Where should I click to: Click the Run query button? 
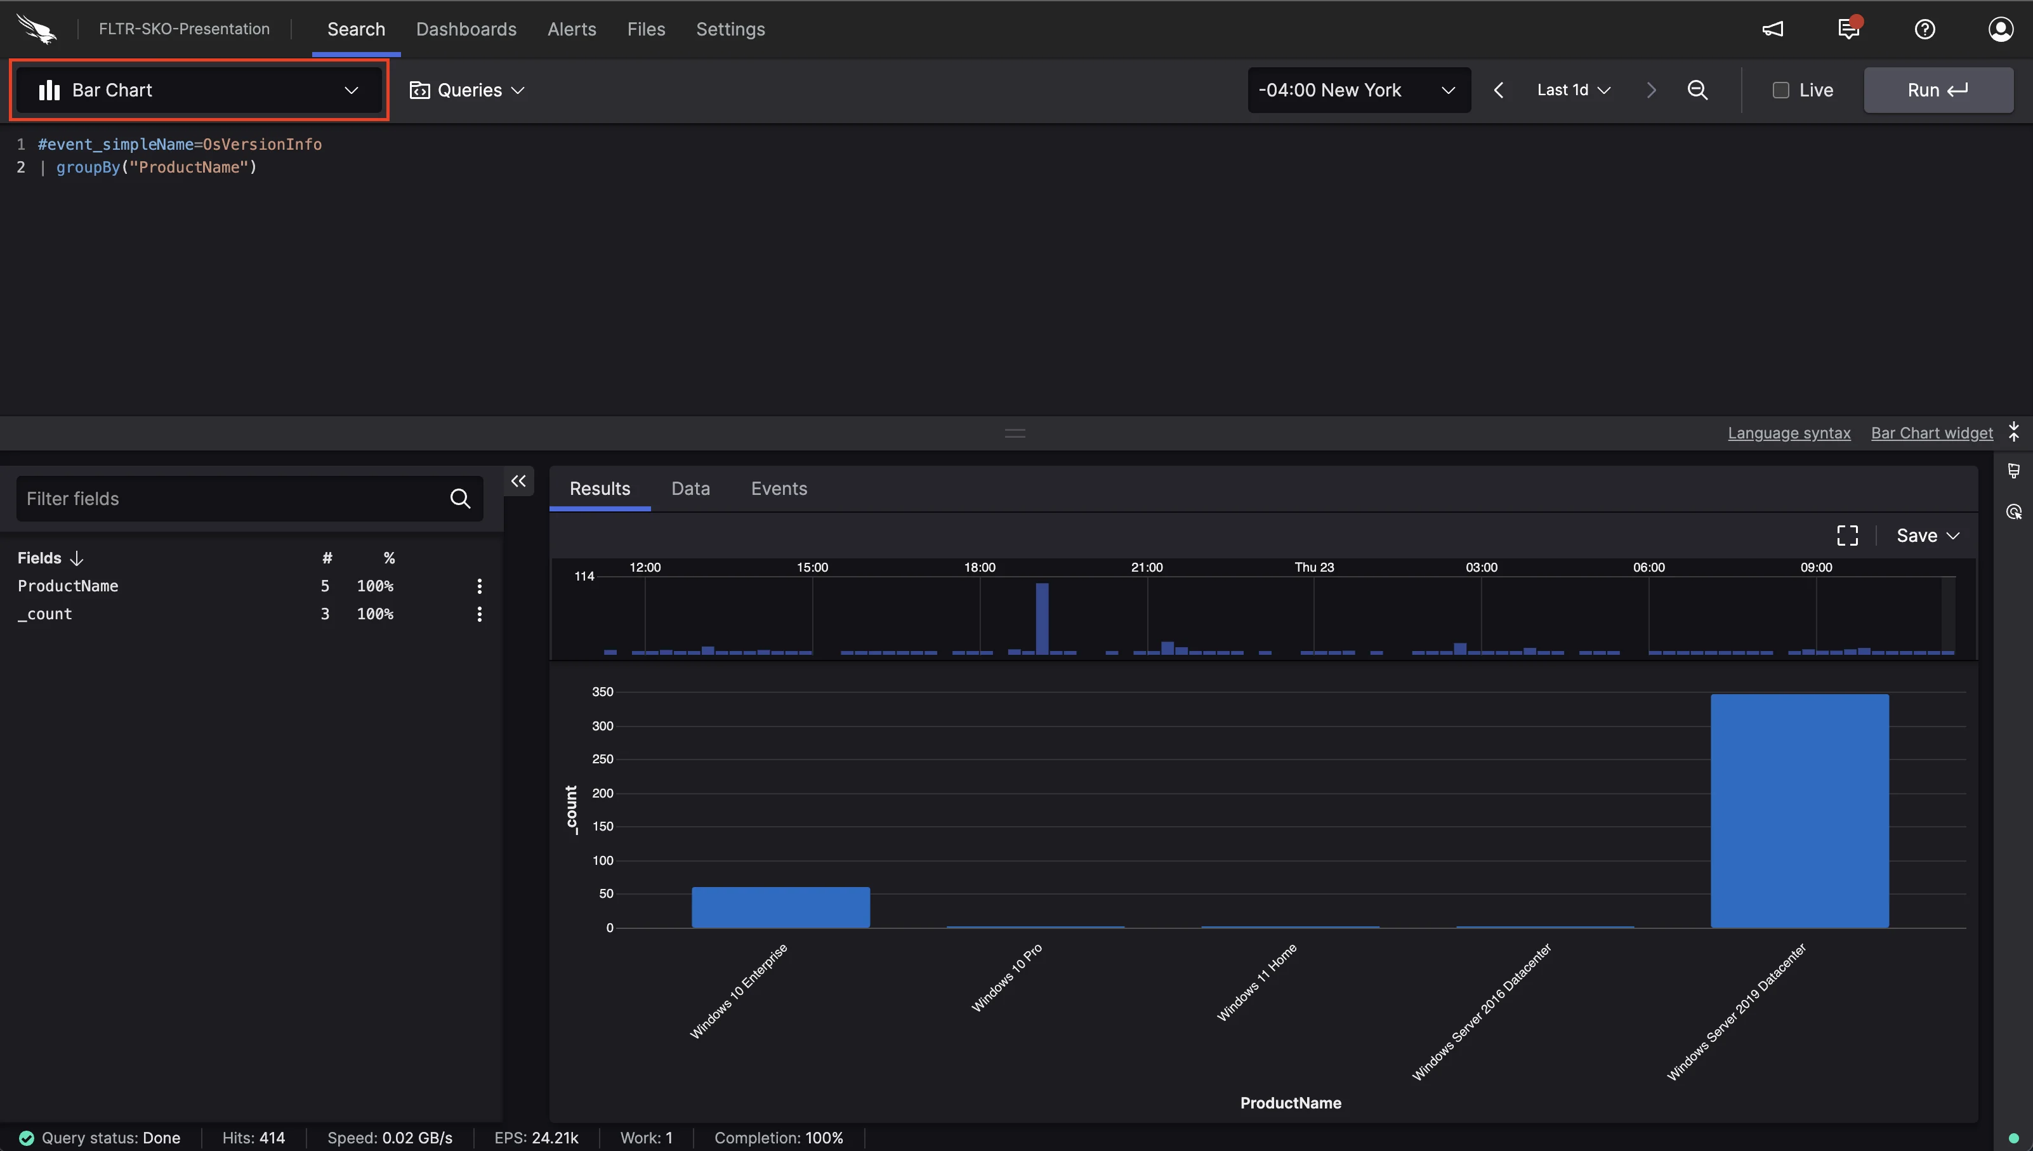point(1938,90)
